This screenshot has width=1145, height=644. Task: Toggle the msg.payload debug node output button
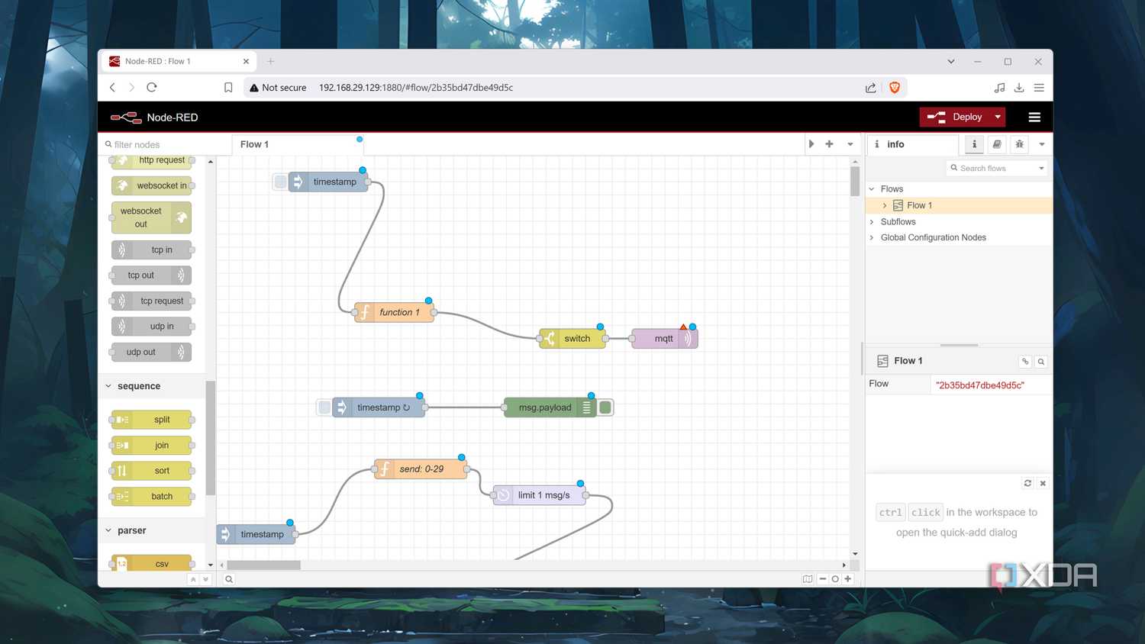tap(605, 407)
